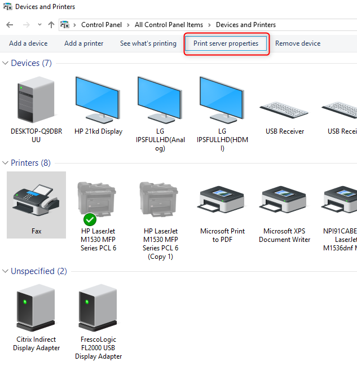Open Print server properties
This screenshot has width=357, height=375.
[226, 43]
